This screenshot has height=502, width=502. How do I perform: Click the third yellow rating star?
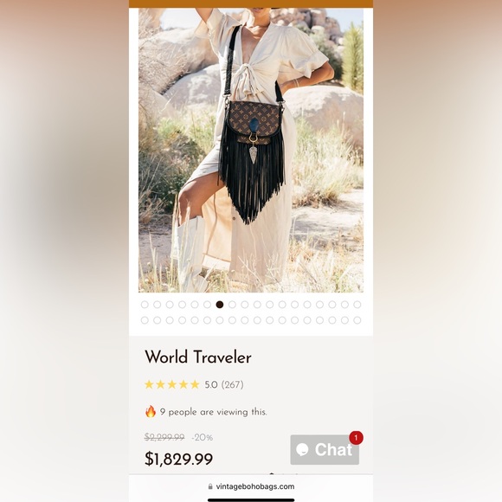[x=172, y=384]
